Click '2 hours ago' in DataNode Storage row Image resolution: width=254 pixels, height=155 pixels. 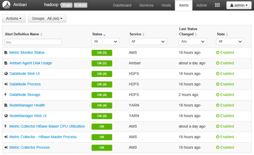pyautogui.click(x=188, y=95)
